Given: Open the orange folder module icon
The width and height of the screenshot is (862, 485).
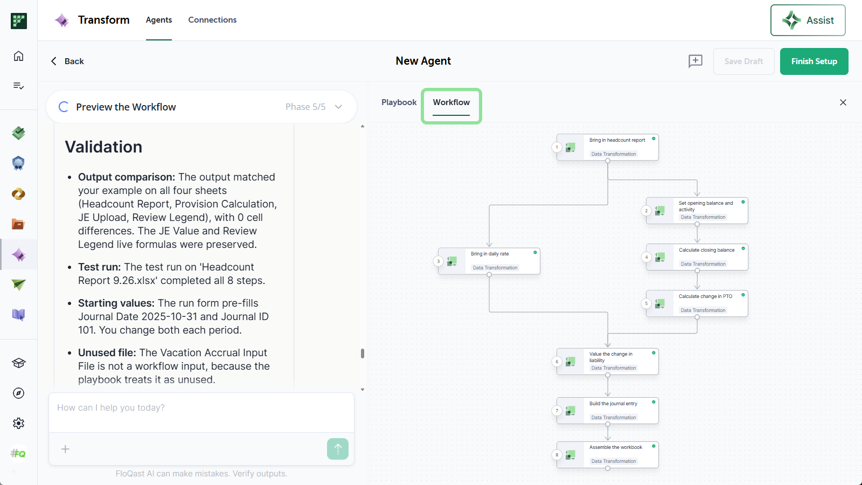Looking at the screenshot, I should (19, 224).
